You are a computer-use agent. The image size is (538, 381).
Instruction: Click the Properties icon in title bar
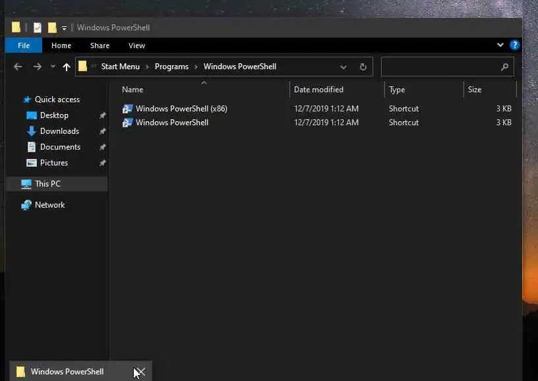tap(38, 28)
